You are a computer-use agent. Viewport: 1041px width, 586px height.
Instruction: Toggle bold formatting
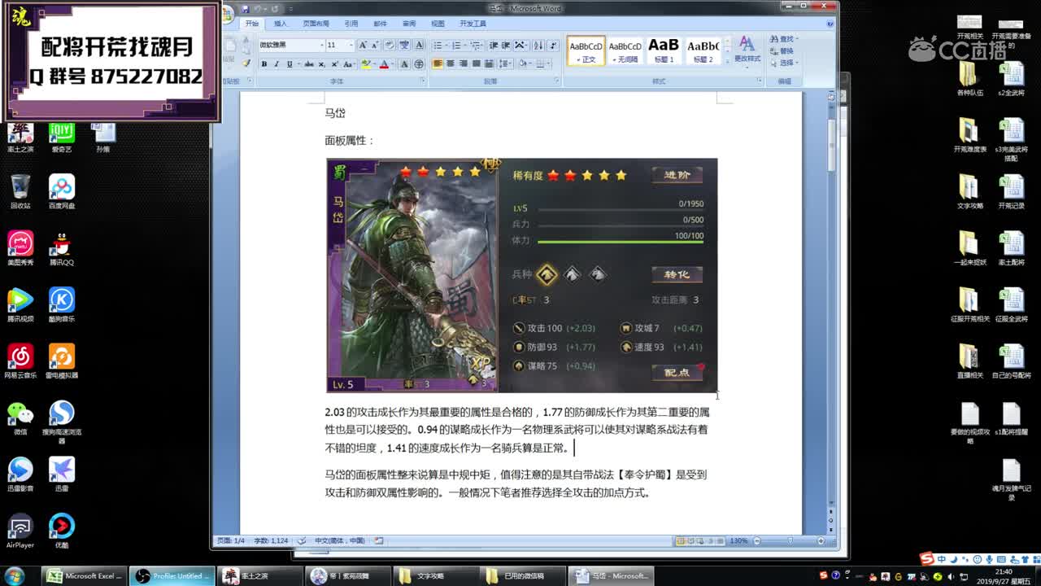coord(264,64)
